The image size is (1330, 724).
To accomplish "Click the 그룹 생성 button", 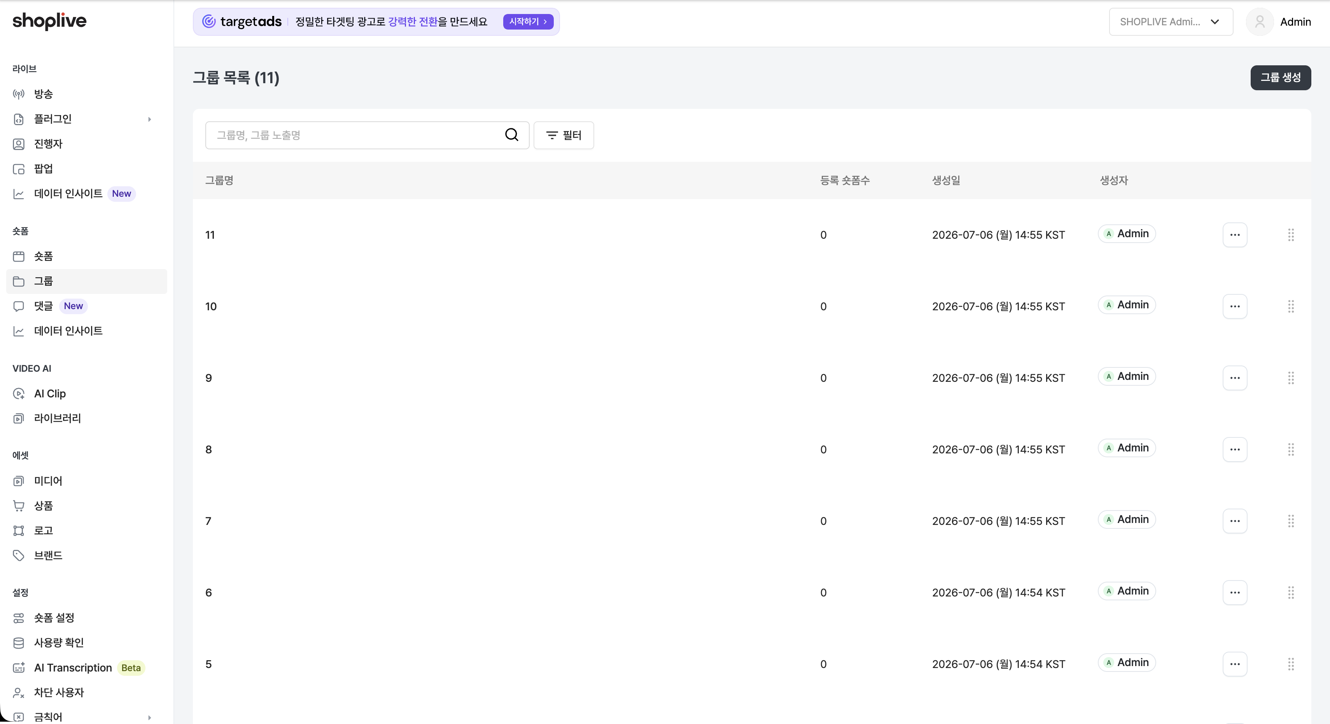I will 1281,77.
